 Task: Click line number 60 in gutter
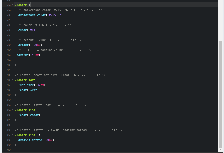click(x=9, y=150)
